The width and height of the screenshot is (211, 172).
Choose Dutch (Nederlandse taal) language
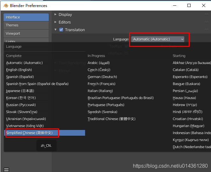coord(192,147)
